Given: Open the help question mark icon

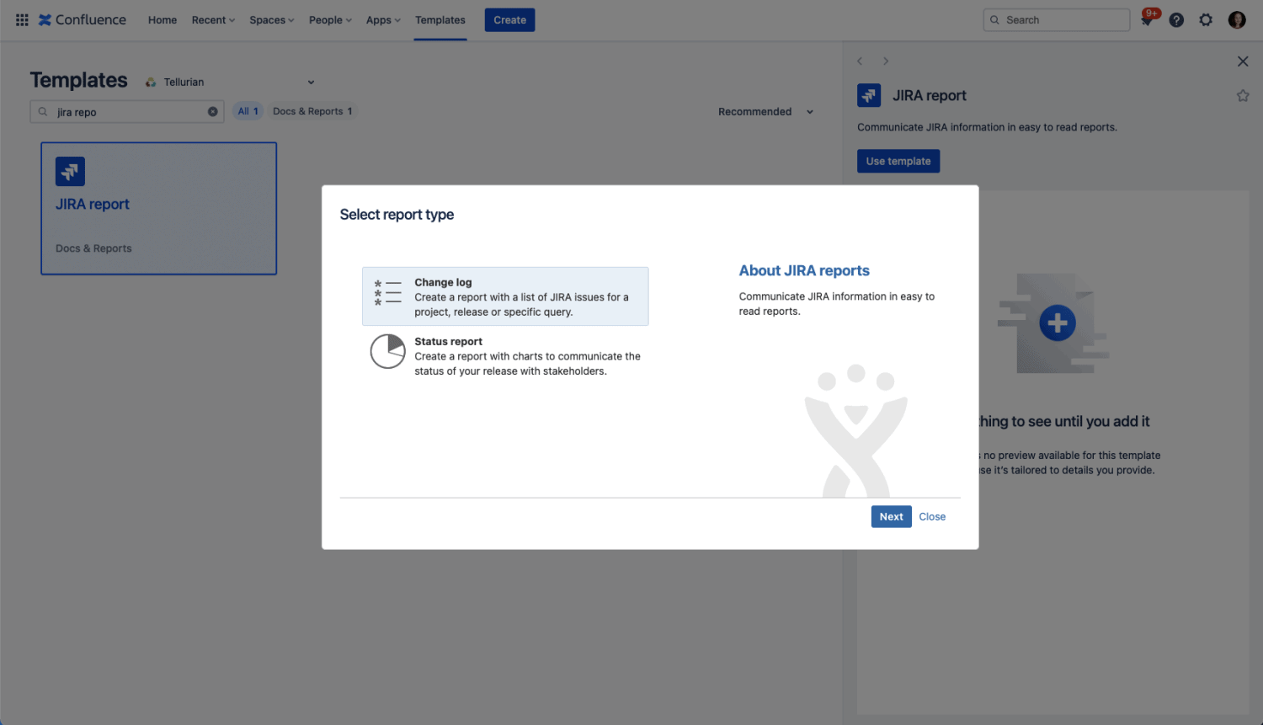Looking at the screenshot, I should pyautogui.click(x=1176, y=20).
